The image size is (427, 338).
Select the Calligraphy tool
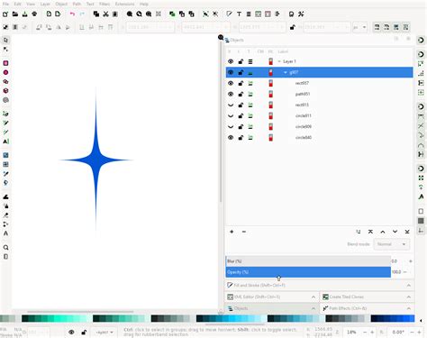click(5, 132)
